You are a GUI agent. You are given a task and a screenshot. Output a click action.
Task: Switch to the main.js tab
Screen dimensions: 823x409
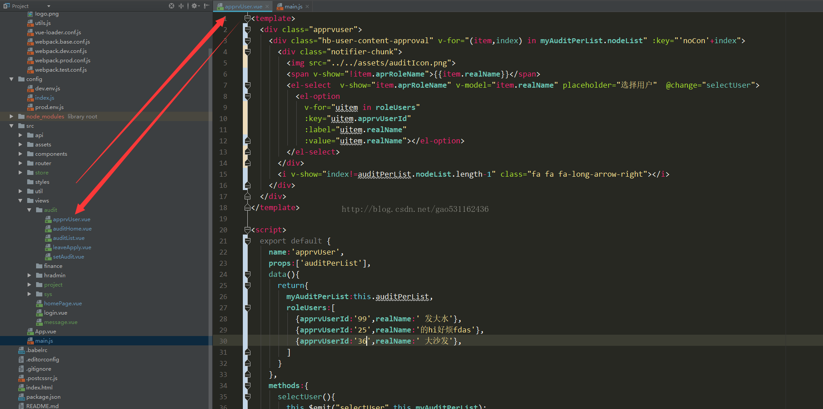(293, 6)
